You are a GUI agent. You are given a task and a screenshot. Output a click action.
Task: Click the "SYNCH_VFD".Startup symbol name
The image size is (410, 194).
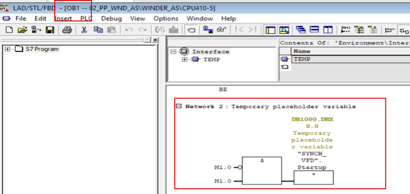click(312, 160)
